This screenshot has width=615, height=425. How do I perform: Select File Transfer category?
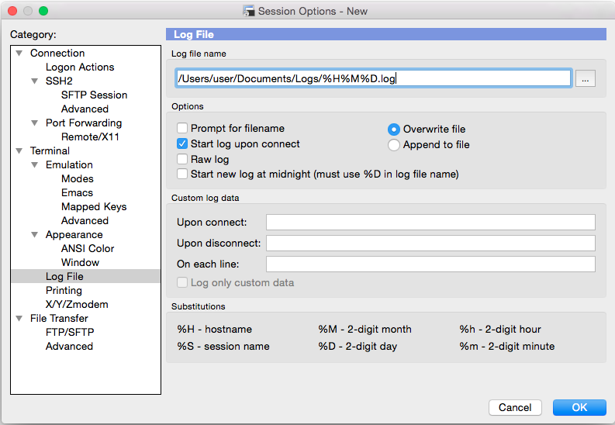(59, 318)
